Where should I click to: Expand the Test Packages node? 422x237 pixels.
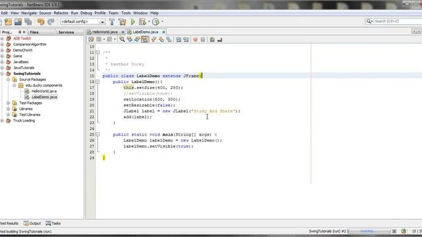(9, 103)
